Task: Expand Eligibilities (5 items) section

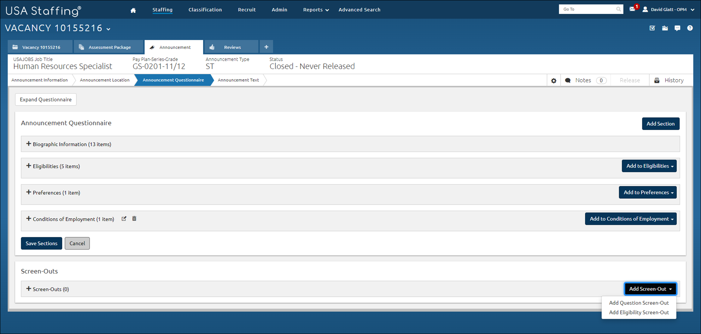Action: (x=28, y=166)
